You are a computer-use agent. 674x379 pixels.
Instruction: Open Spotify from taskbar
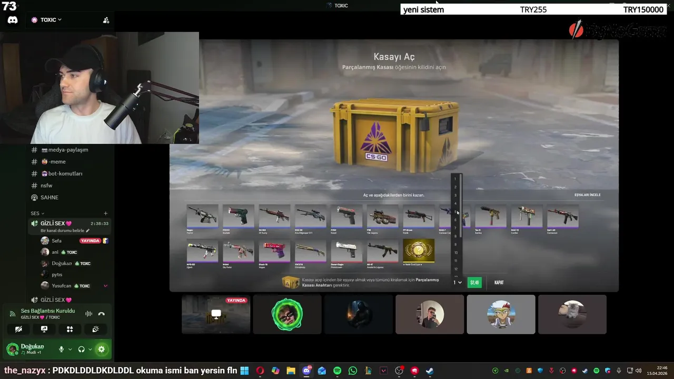338,371
